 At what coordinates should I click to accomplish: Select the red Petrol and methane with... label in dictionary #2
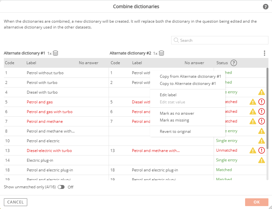156,151
